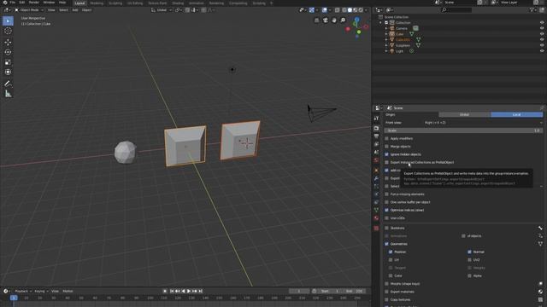Viewport: 547px width, 307px height.
Task: Click the viewport zoom magnifier icon
Action: coord(343,20)
